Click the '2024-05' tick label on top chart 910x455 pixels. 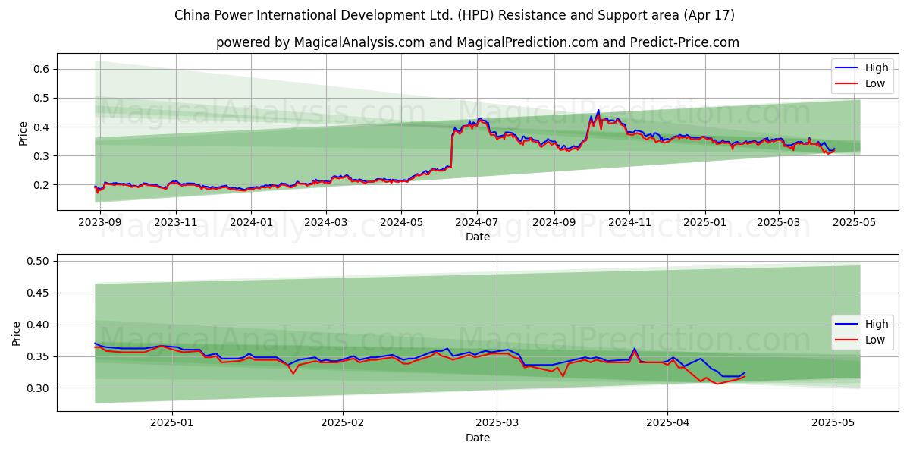(401, 223)
